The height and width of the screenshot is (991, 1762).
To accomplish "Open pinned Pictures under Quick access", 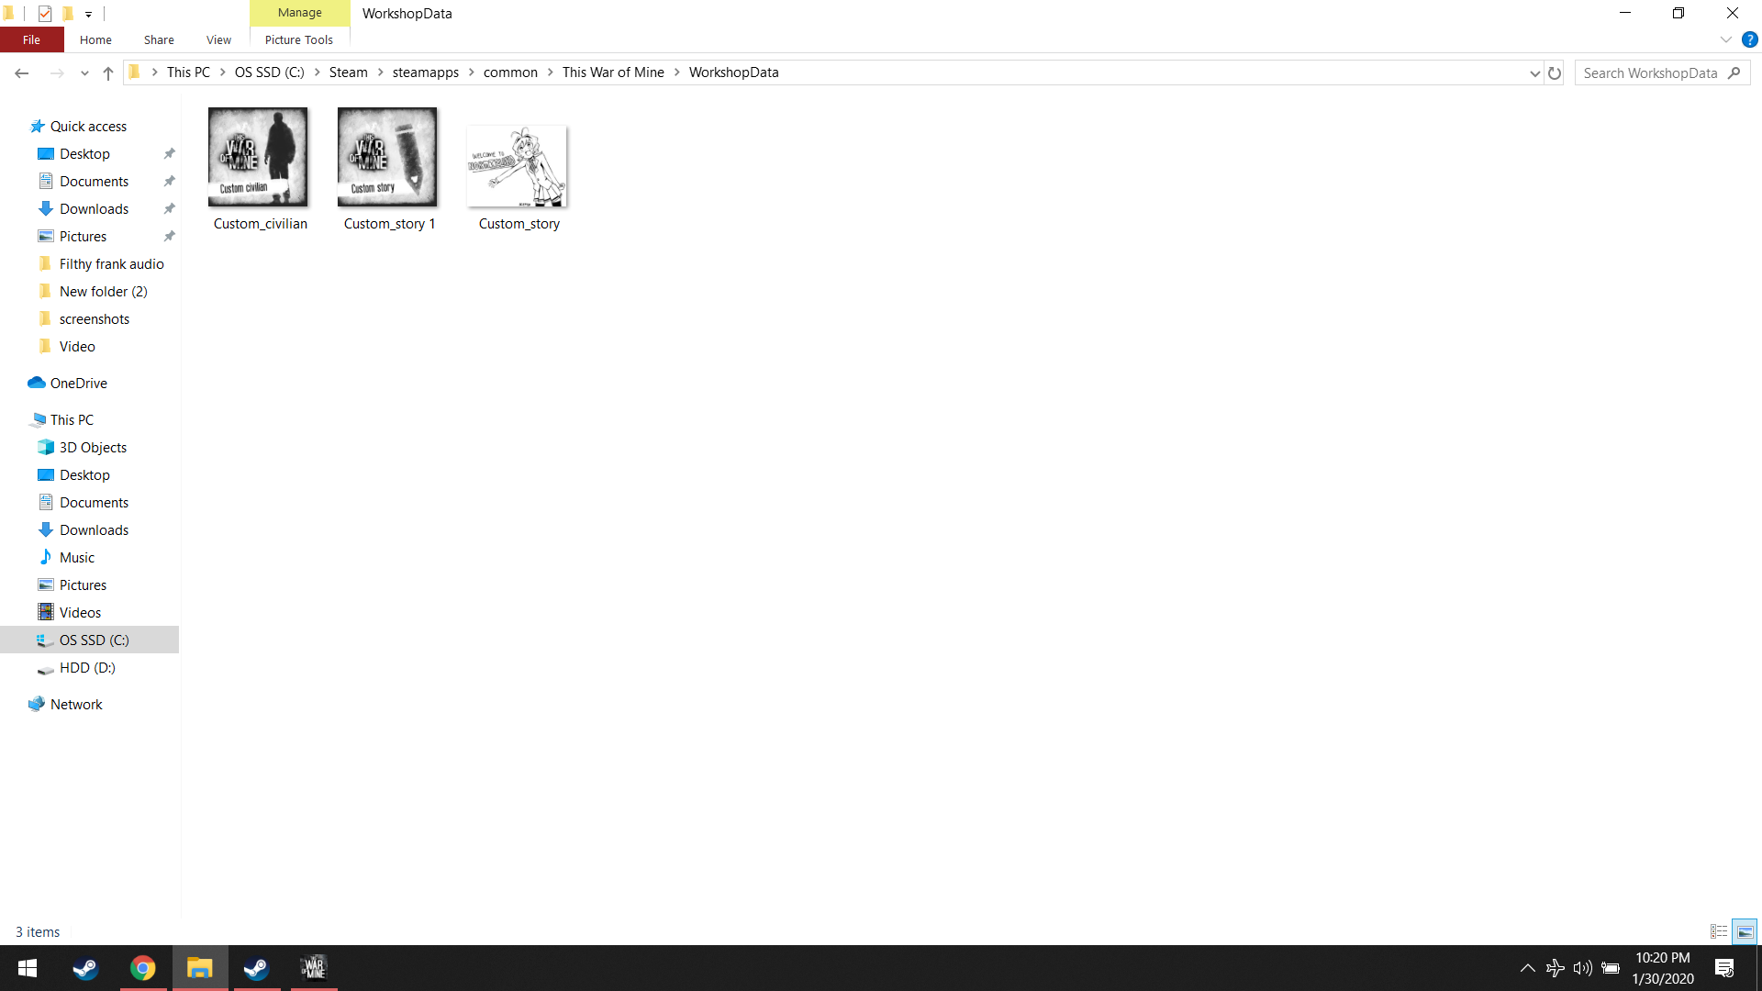I will [83, 237].
